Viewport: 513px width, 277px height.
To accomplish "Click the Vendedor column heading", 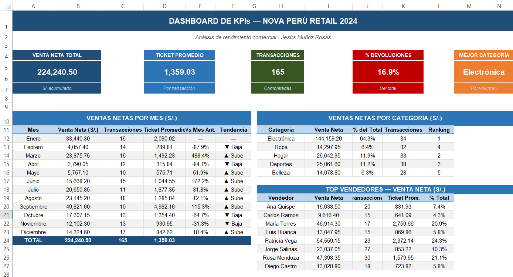I will (281, 198).
